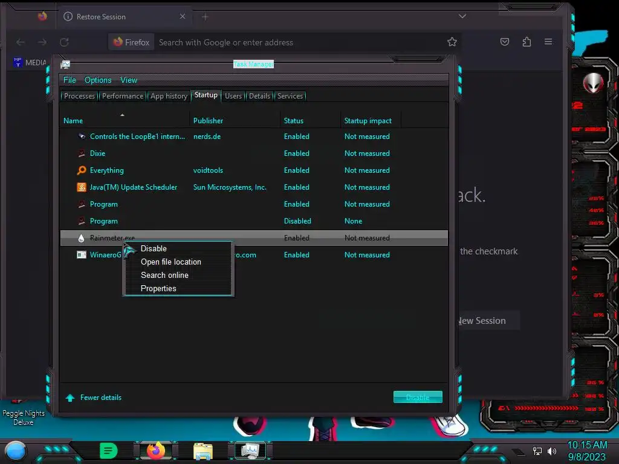Select the Peggle Nights Deluxe desktop shortcut
This screenshot has width=619, height=464.
point(24,412)
